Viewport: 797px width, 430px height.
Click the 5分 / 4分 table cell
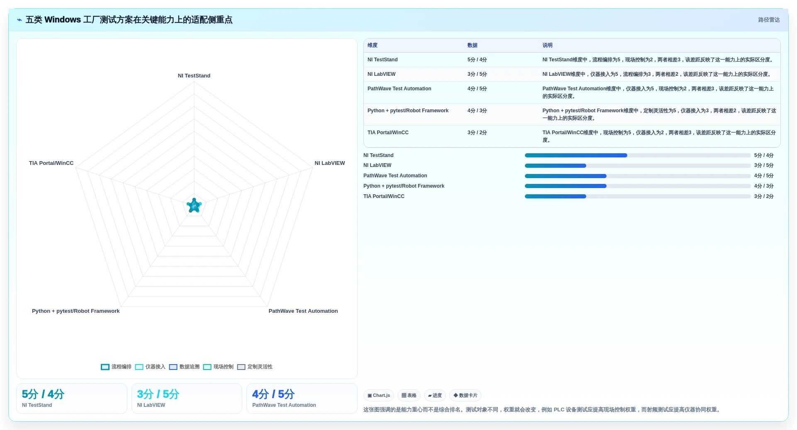click(x=477, y=60)
